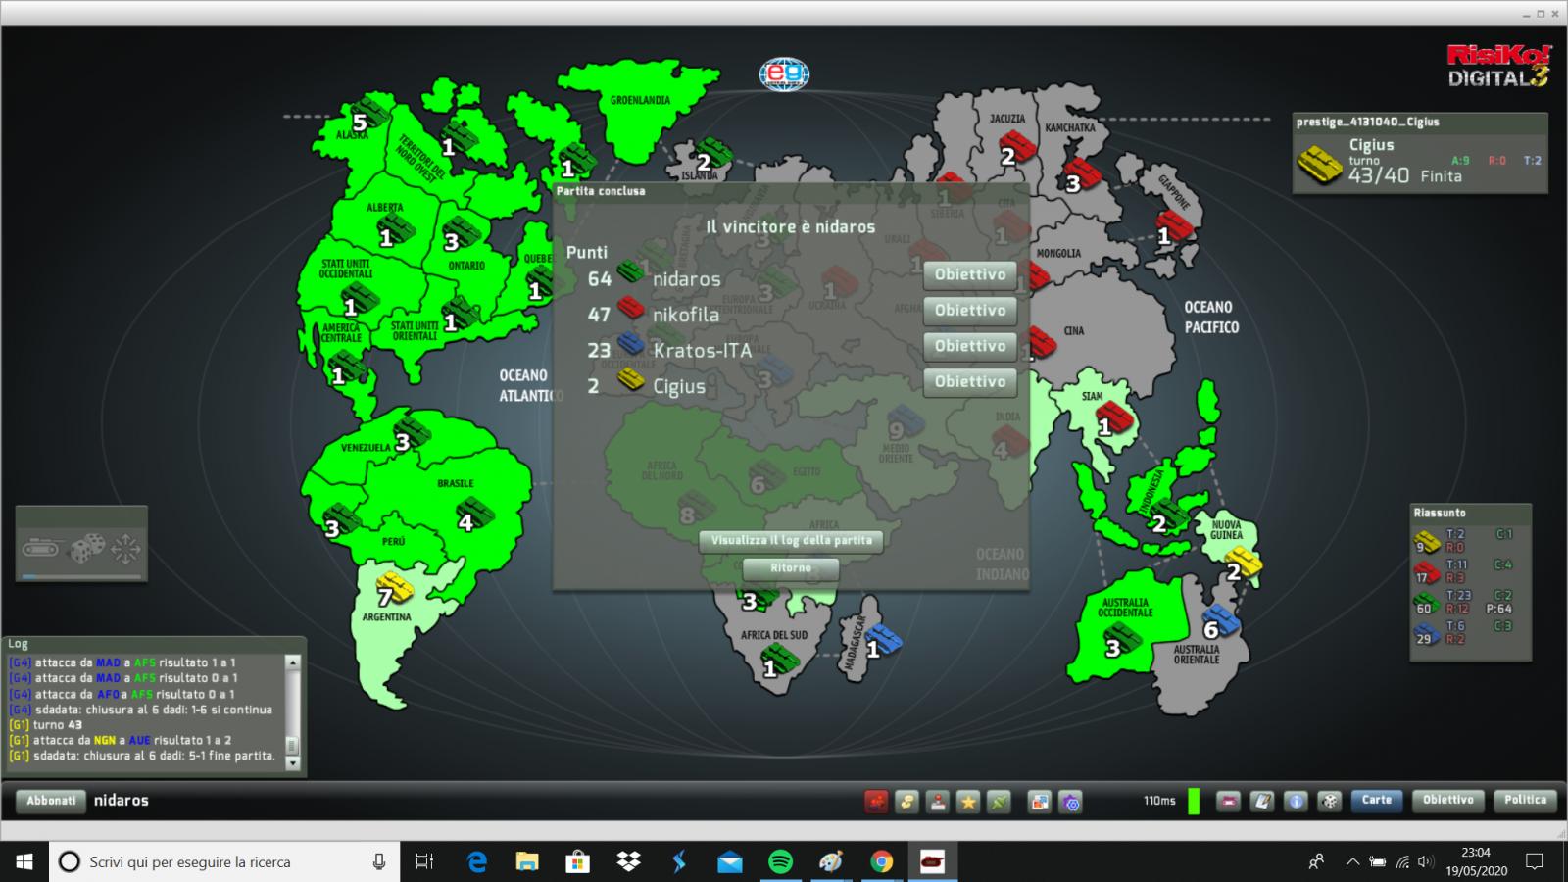The height and width of the screenshot is (882, 1568).
Task: Click the Kratos-ITA name in results list
Action: pos(703,351)
